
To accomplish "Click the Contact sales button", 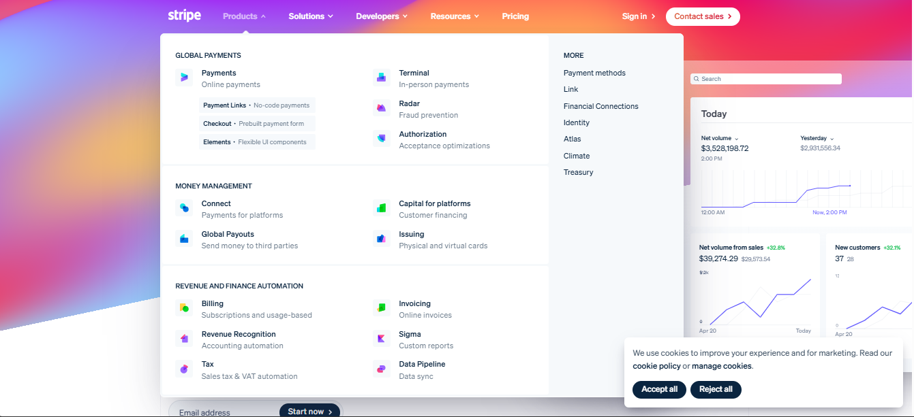I will (x=703, y=16).
